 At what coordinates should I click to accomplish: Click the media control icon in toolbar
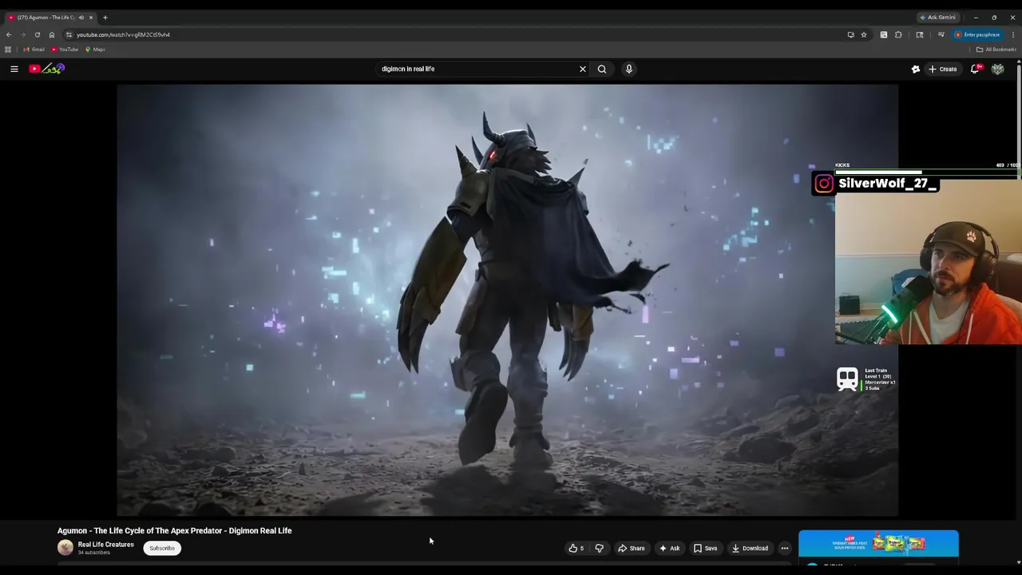pyautogui.click(x=941, y=34)
